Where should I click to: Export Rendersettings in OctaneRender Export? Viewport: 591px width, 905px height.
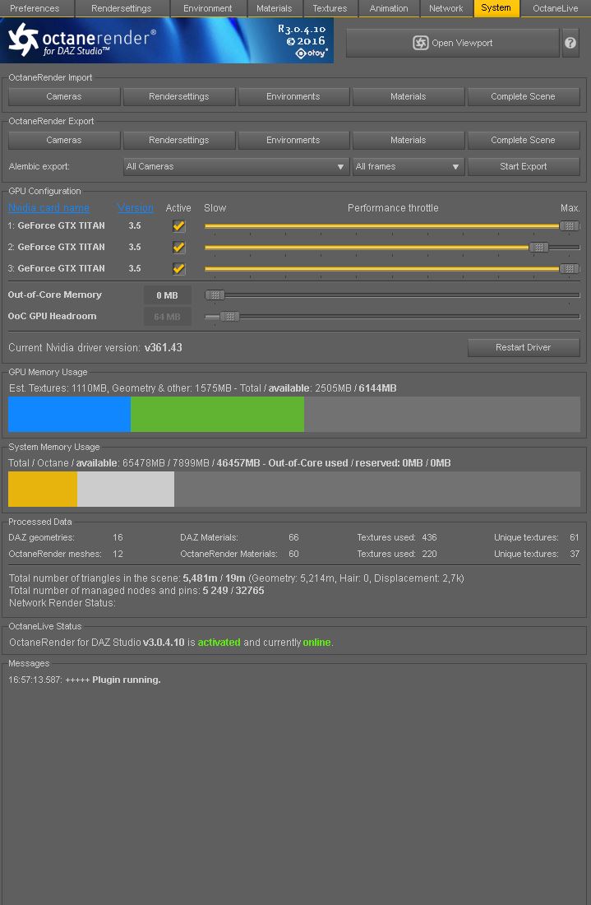point(178,140)
